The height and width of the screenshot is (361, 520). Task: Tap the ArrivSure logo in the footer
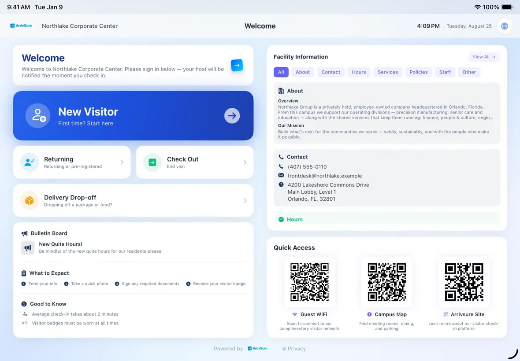[257, 348]
